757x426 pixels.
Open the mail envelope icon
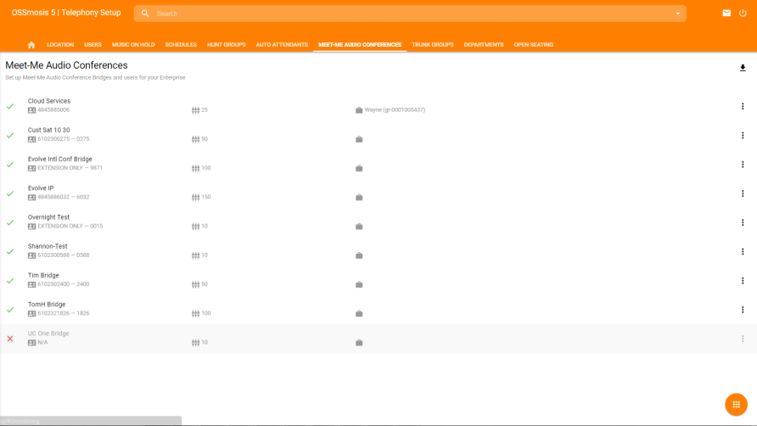[726, 14]
